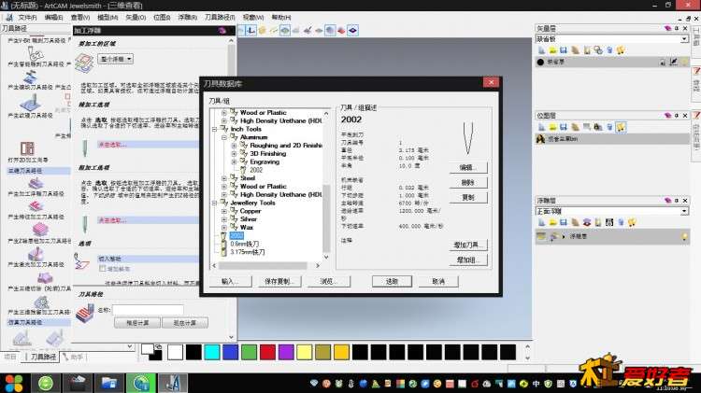
Task: Open the 2D machining wizard icon
Action: [27, 148]
